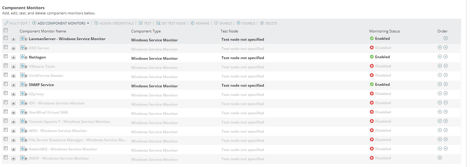Click the Disable toolbar button
This screenshot has width=471, height=167.
coord(246,23)
